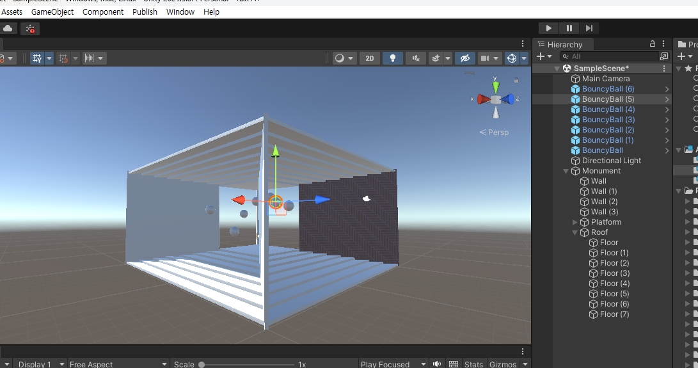Open the Display 1 dropdown in Game view
This screenshot has height=368, width=698.
point(40,364)
